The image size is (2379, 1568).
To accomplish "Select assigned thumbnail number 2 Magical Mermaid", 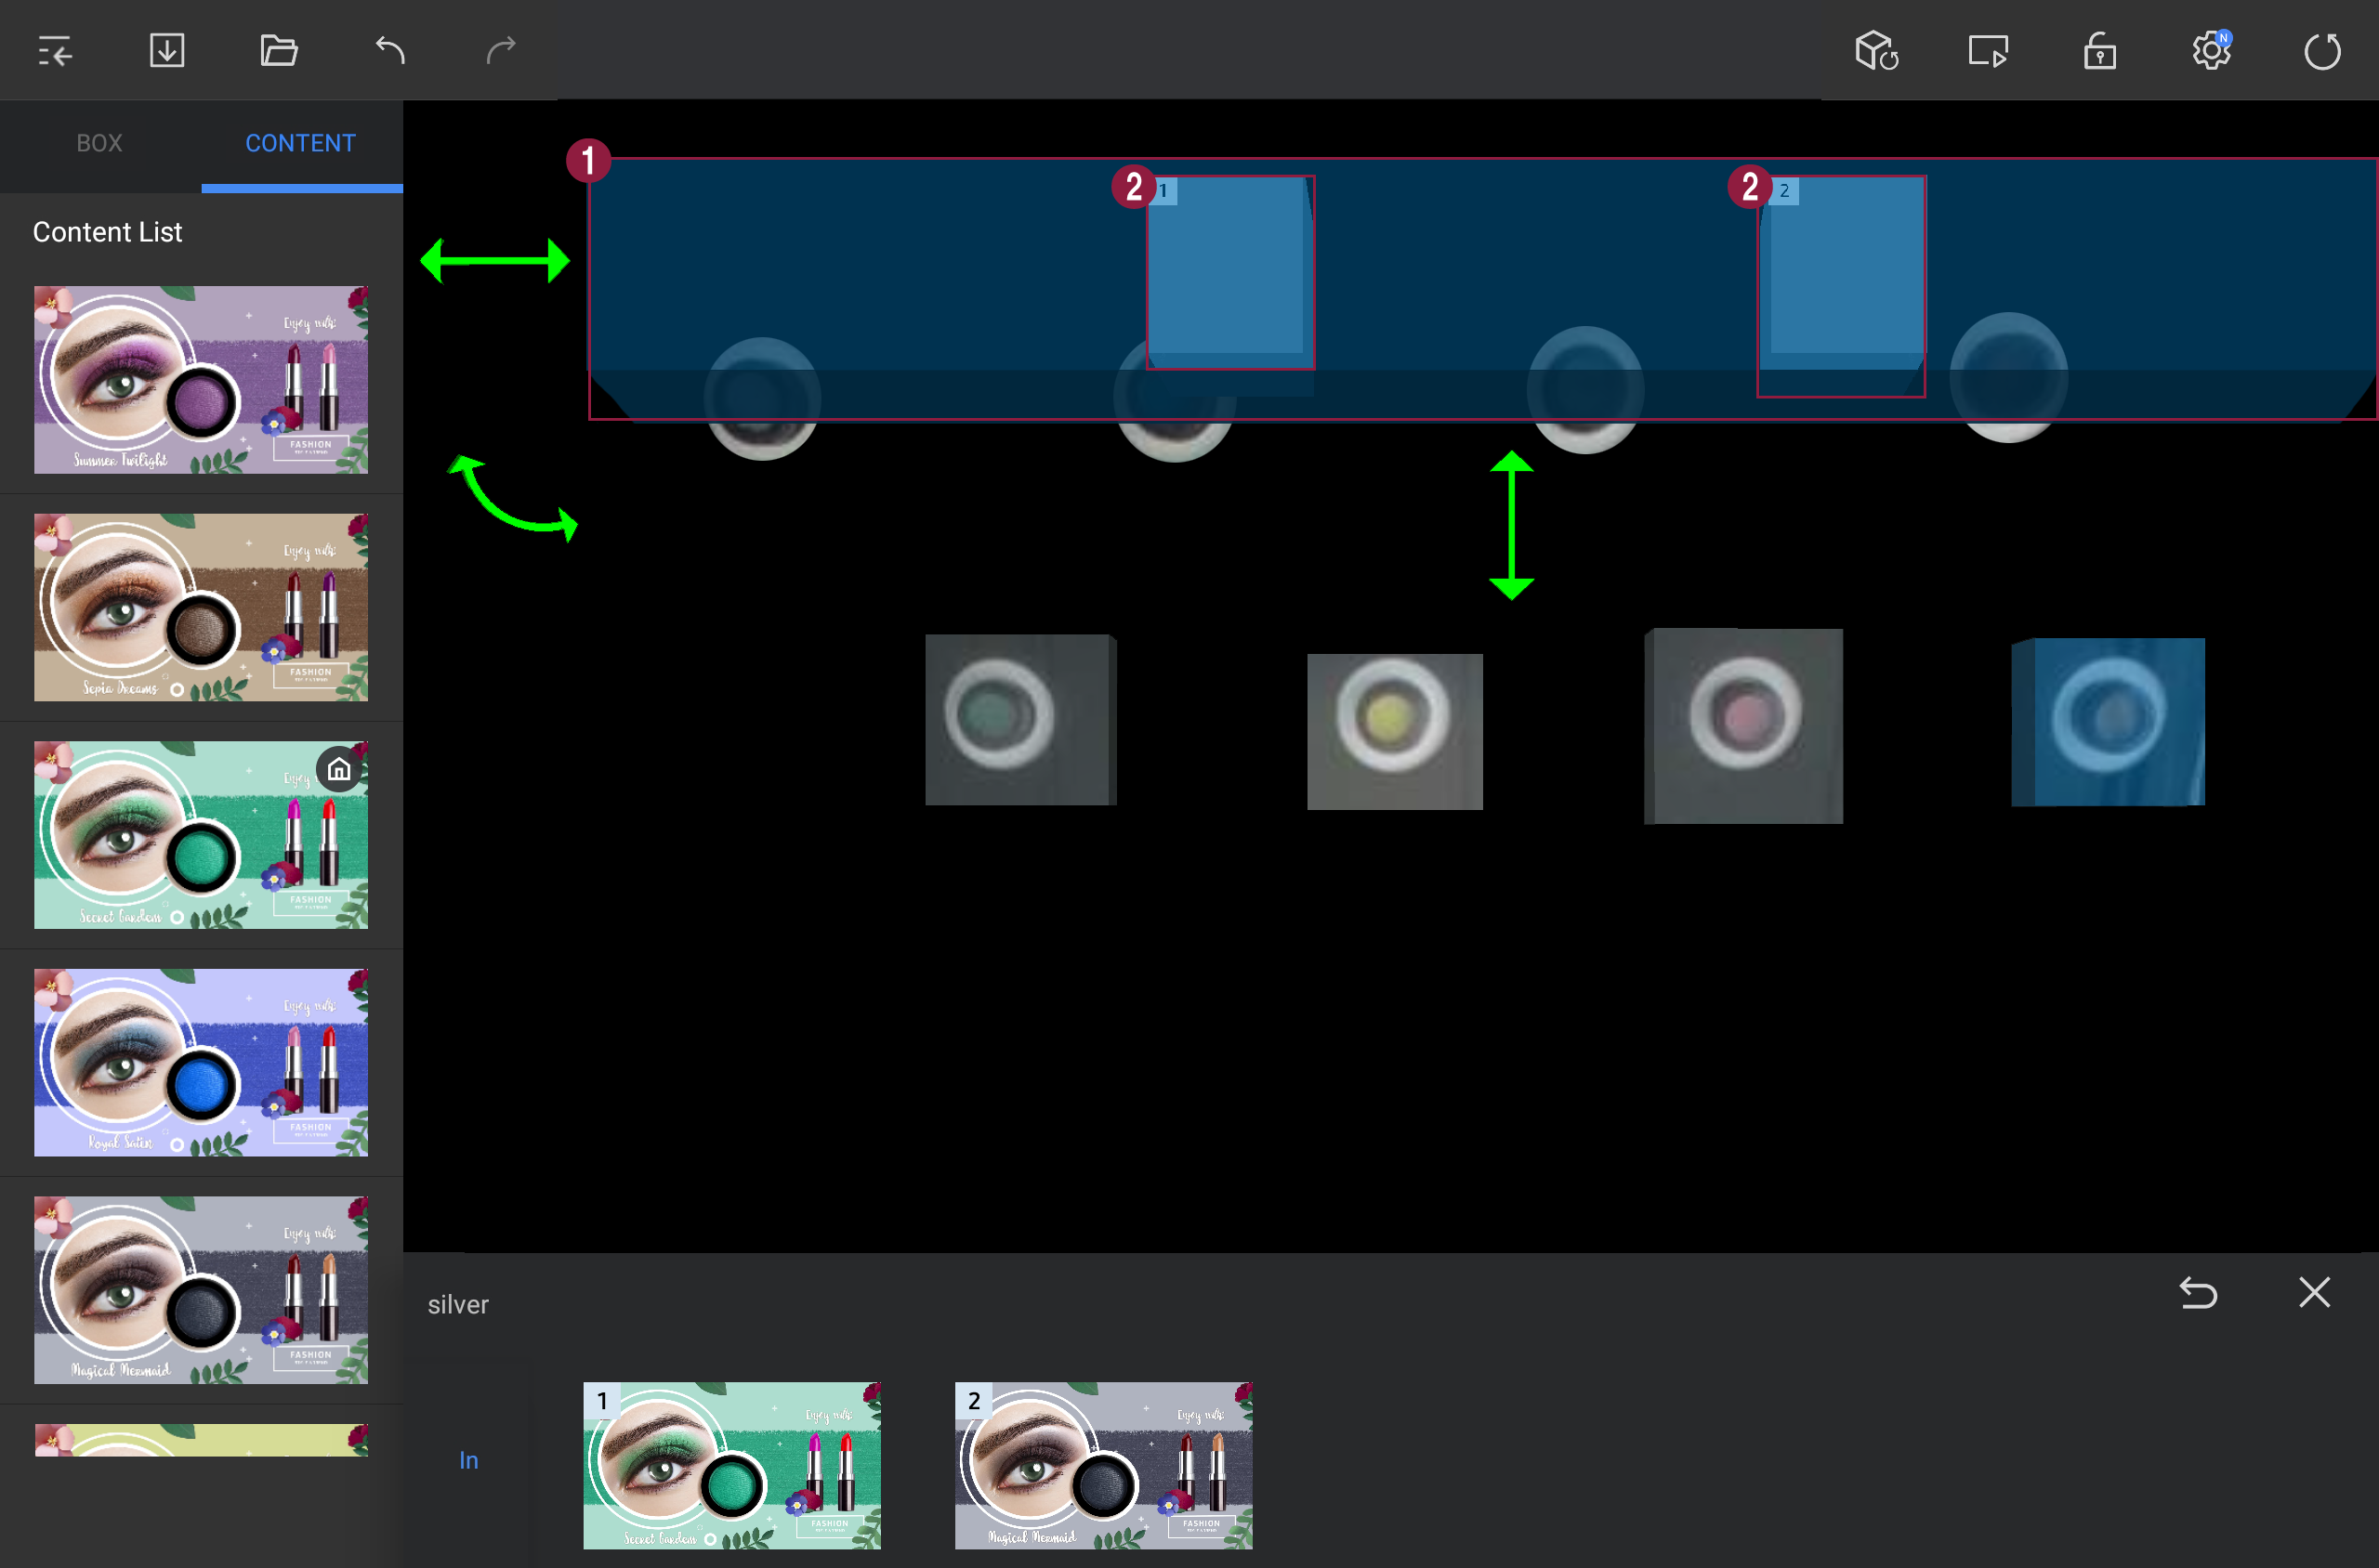I will [1102, 1465].
